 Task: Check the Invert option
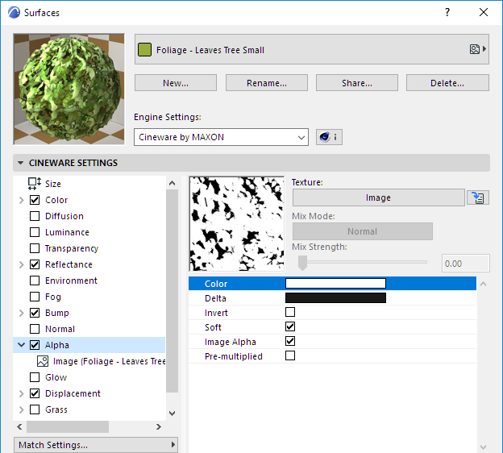tap(290, 312)
